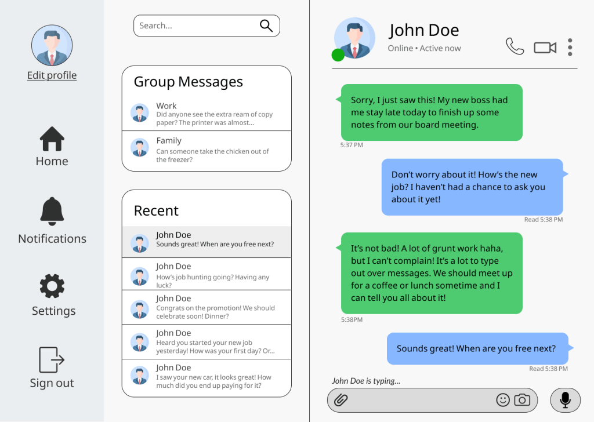This screenshot has width=594, height=422.
Task: Click the search magnifying glass icon
Action: pos(266,26)
